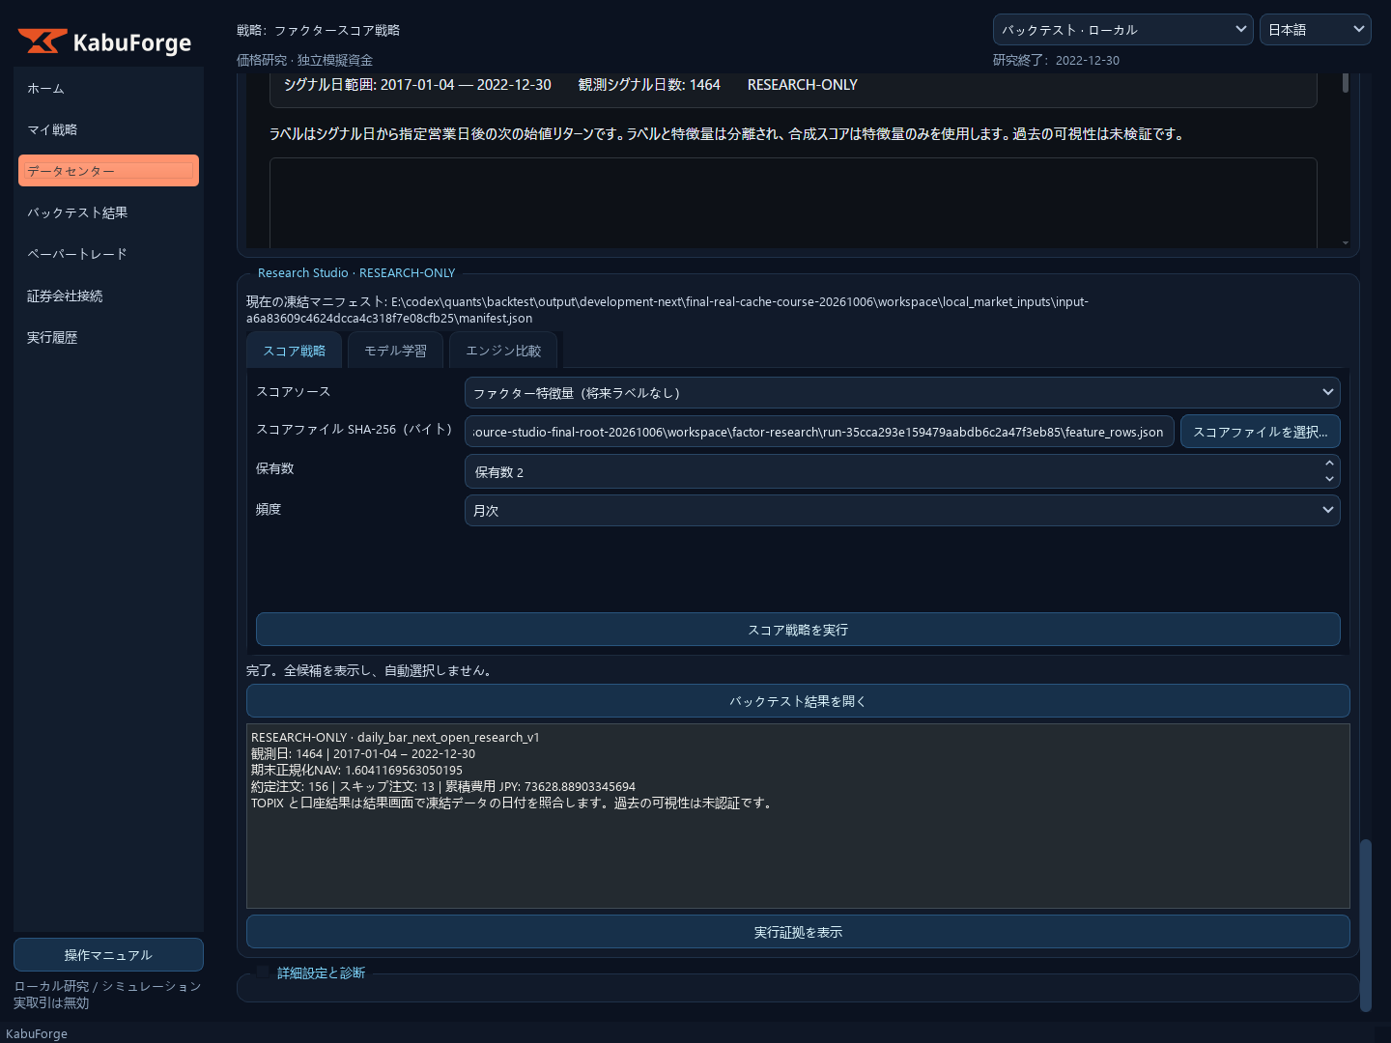Open the 日本語 language dropdown

(x=1316, y=29)
